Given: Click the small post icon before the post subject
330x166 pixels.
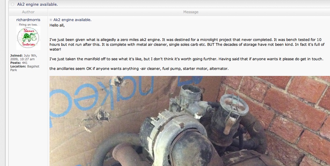Looking at the screenshot, I should click(x=51, y=20).
